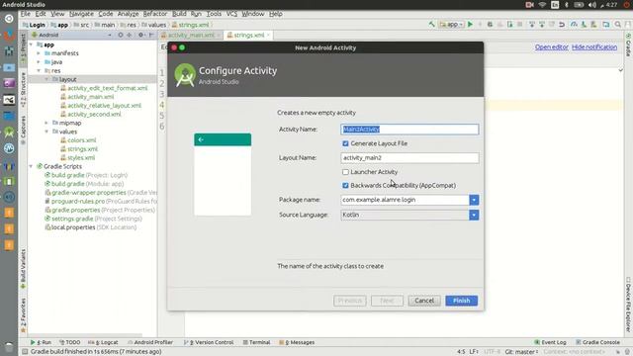The image size is (633, 356).
Task: Switch to the activity_main.xml editor tab
Action: pyautogui.click(x=191, y=36)
